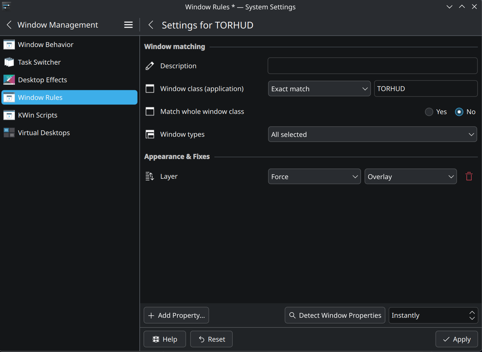Open Window Behavior settings page
This screenshot has height=352, width=482.
point(46,45)
